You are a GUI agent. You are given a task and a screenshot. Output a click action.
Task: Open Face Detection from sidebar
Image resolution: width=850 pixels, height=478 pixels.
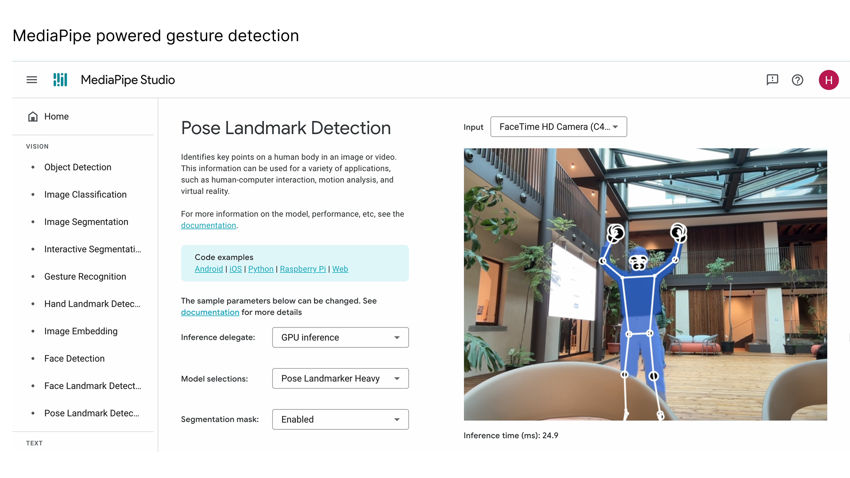click(x=74, y=358)
